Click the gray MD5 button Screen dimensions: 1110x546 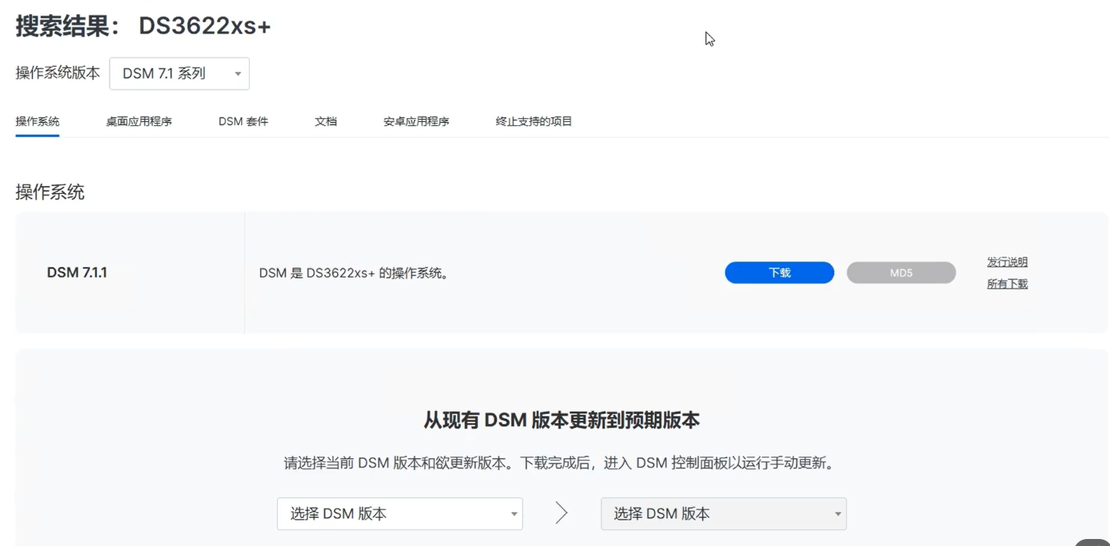pos(901,273)
